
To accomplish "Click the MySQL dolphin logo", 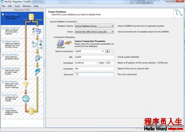I will 179,13.
